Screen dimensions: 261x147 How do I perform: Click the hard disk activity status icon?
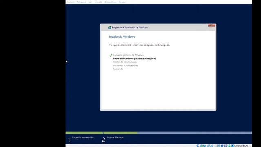click(198, 146)
